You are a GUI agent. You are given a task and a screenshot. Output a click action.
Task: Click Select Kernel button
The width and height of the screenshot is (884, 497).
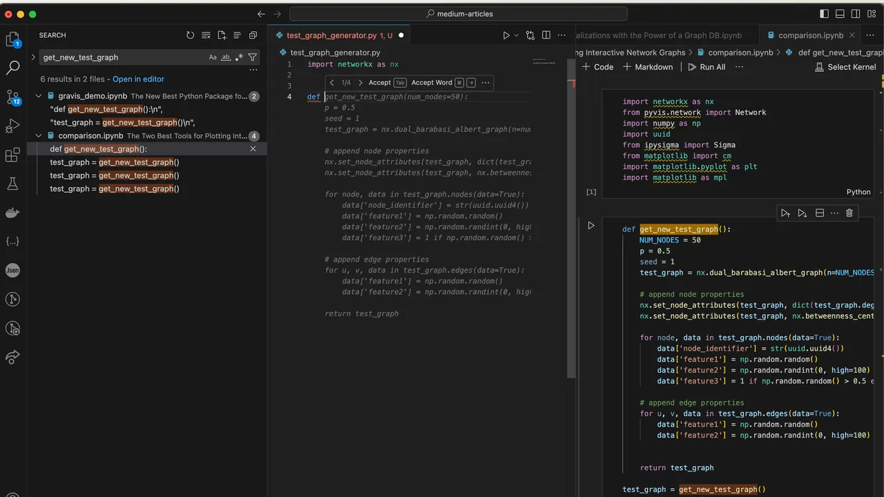pyautogui.click(x=845, y=67)
